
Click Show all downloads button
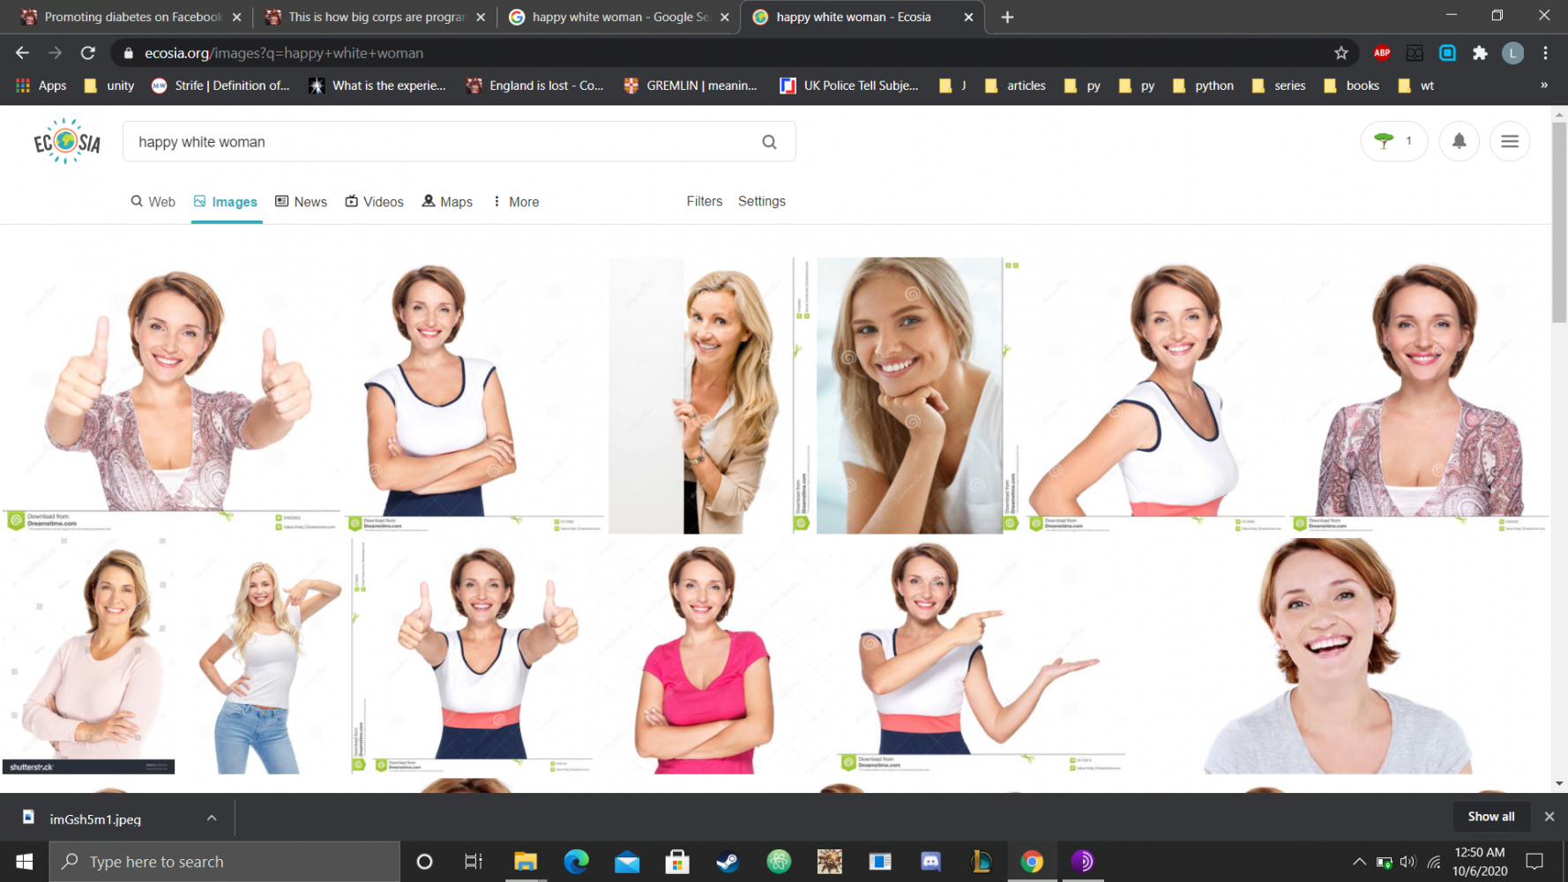1490,817
